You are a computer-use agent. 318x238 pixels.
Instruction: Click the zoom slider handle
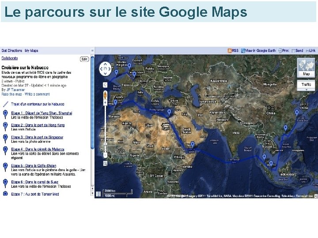[x=105, y=144]
